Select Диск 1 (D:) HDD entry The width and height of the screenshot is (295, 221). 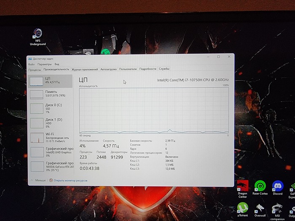51,123
